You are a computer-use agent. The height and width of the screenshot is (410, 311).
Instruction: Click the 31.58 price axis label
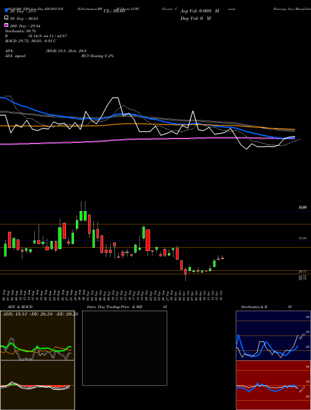tap(302, 238)
